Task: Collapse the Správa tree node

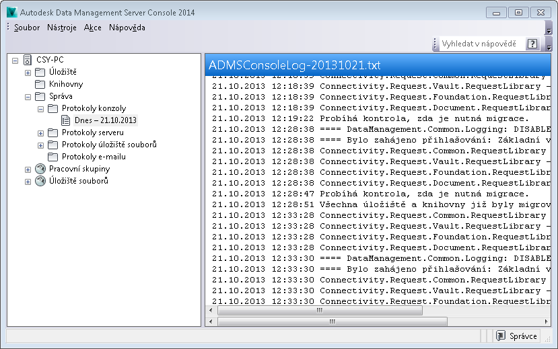Action: 28,97
